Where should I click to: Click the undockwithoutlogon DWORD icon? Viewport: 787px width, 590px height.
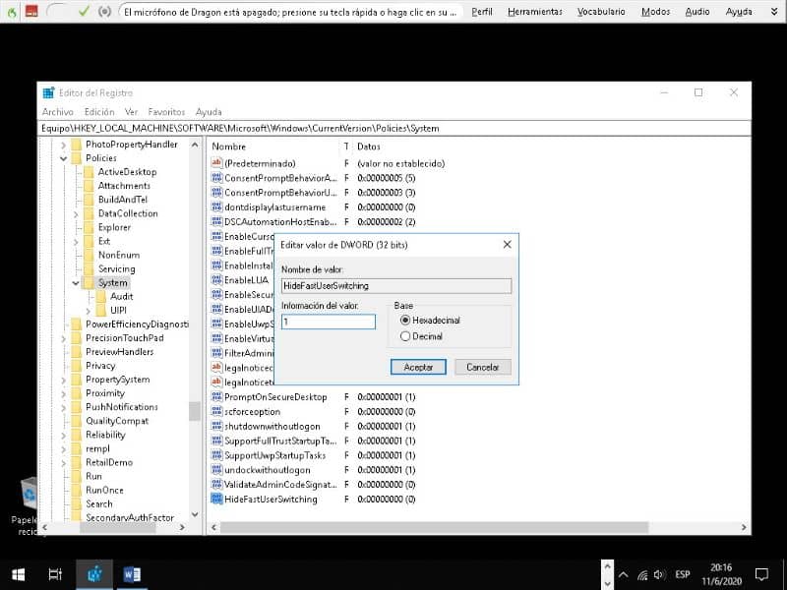pos(216,470)
